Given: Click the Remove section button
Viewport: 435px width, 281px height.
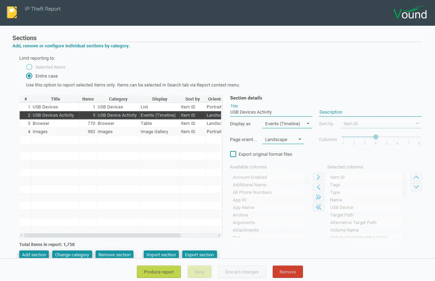Looking at the screenshot, I should (115, 255).
